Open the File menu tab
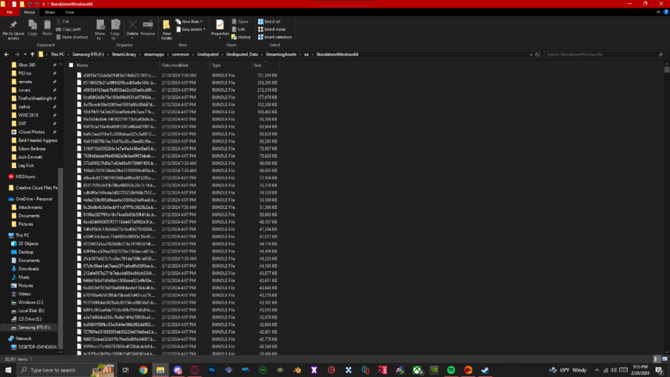670x377 pixels. click(9, 12)
